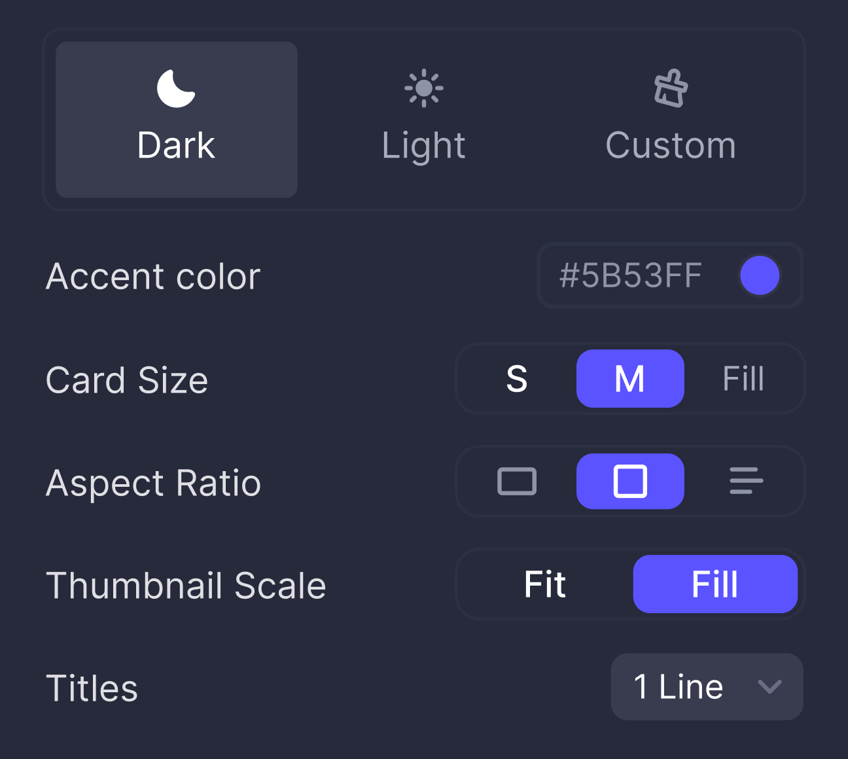Open the Titles line-count dropdown
Image resolution: width=848 pixels, height=759 pixels.
tap(707, 687)
